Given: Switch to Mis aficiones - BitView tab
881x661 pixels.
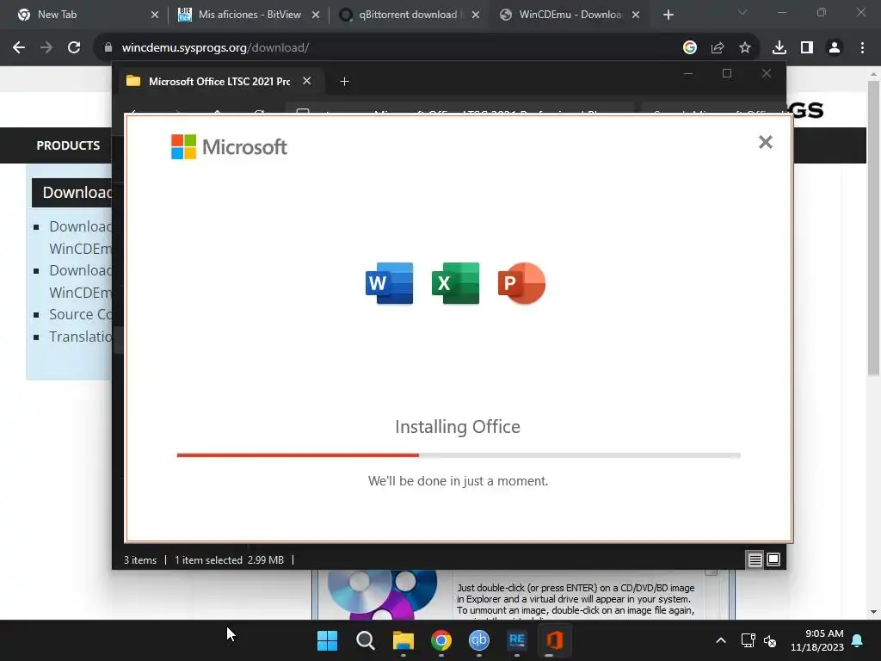Looking at the screenshot, I should coord(250,15).
